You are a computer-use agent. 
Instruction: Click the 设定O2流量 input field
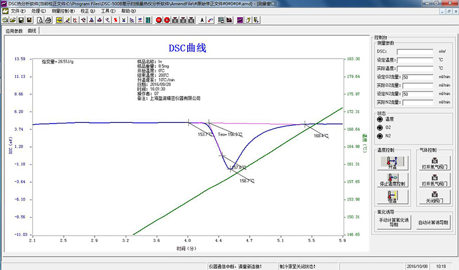click(418, 76)
